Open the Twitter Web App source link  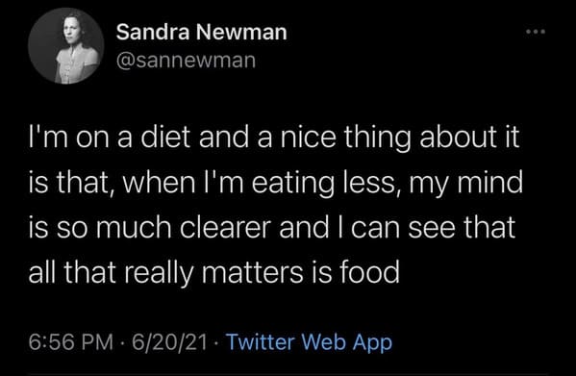coord(310,342)
